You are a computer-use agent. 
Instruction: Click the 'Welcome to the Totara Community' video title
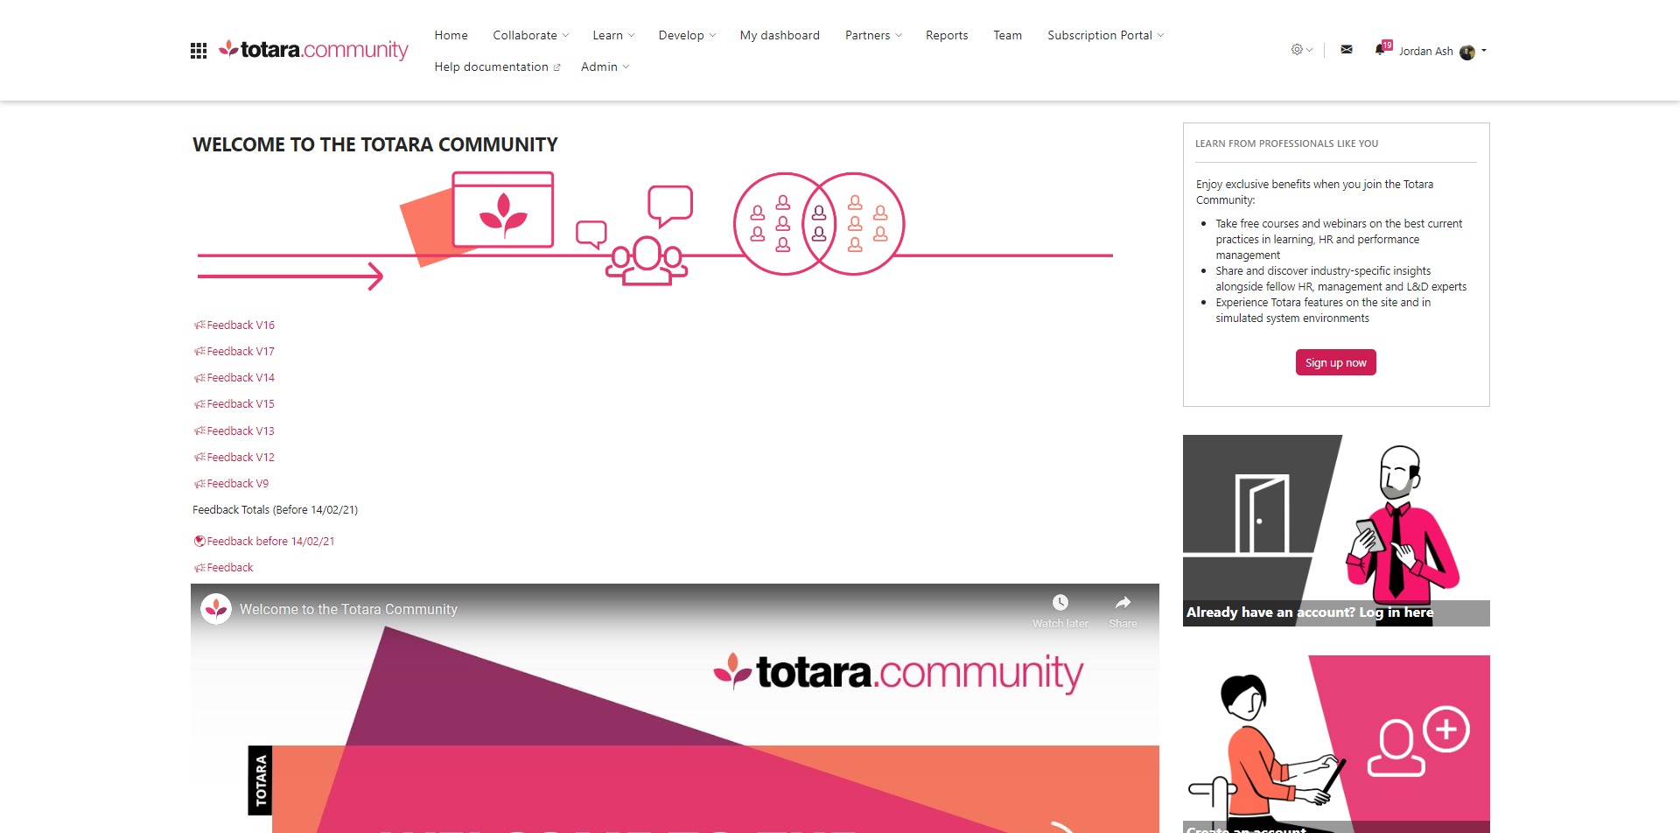(348, 609)
